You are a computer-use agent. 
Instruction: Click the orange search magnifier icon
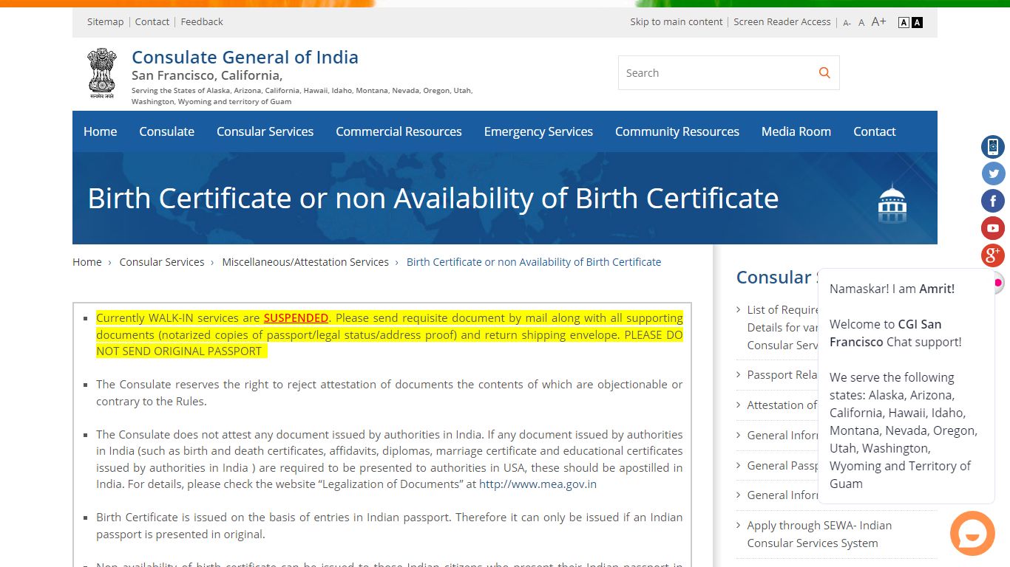coord(824,72)
